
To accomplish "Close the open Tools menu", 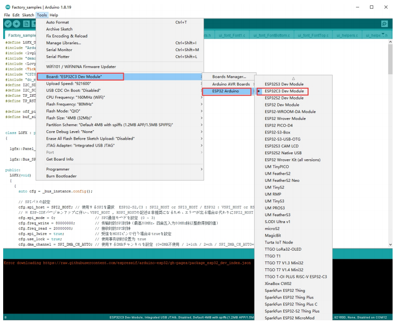I will point(42,15).
